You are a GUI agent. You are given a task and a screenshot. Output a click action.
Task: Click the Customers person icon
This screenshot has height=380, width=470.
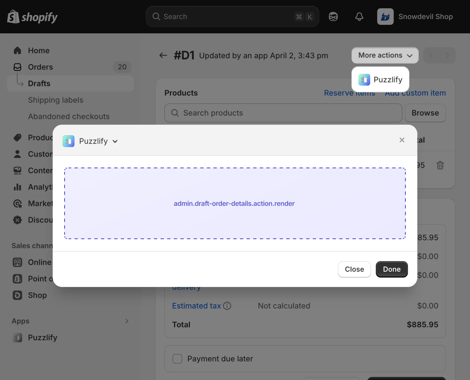click(17, 154)
